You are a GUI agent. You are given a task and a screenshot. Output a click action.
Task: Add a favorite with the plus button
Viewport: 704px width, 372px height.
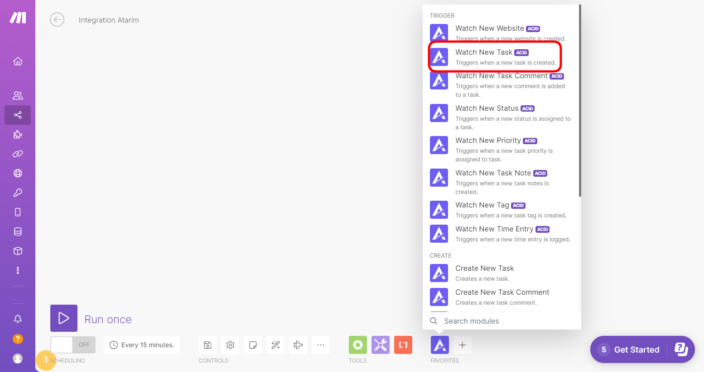pyautogui.click(x=463, y=345)
